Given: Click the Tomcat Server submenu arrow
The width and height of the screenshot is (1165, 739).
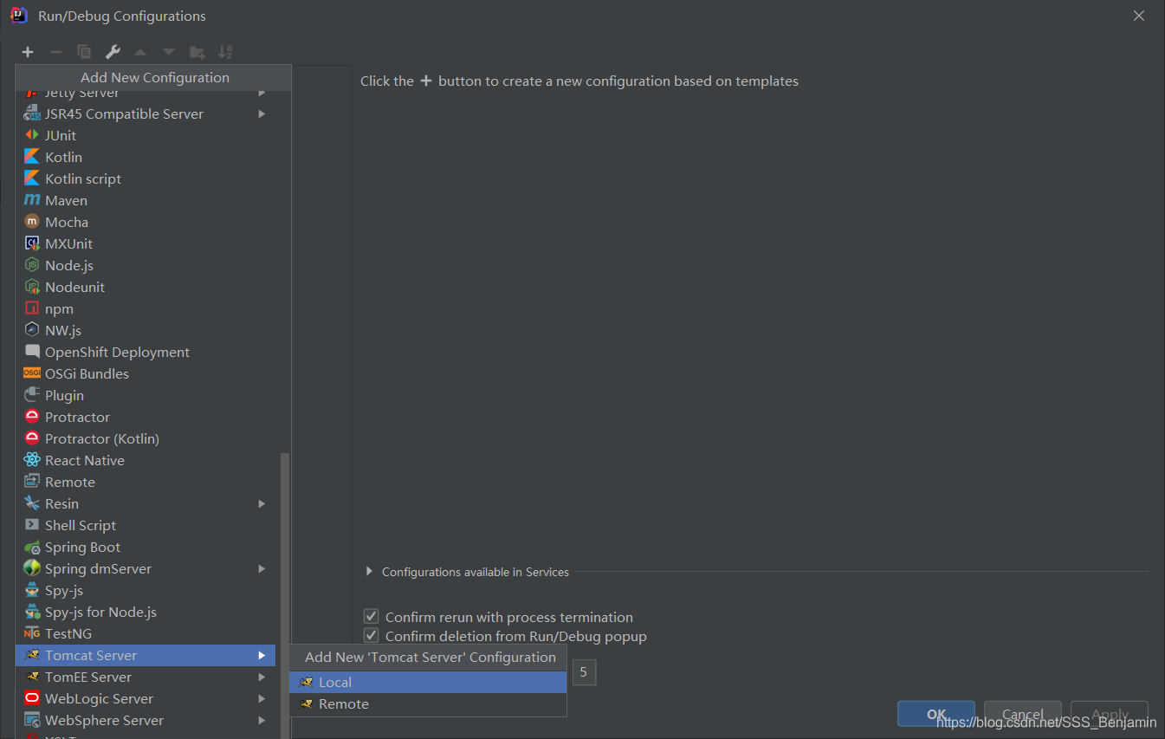Looking at the screenshot, I should [262, 655].
